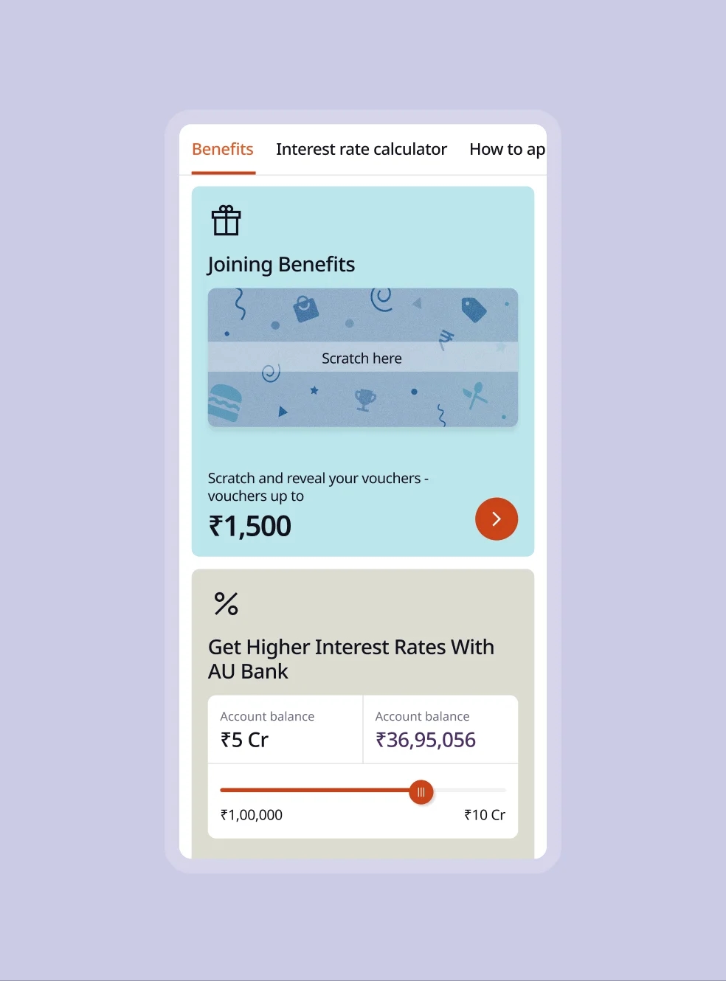The image size is (726, 981).
Task: Click the burger icon on scratch card
Action: 225,403
